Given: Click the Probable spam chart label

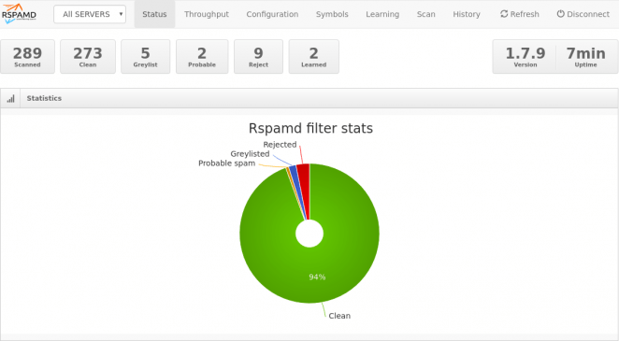Looking at the screenshot, I should tap(226, 163).
